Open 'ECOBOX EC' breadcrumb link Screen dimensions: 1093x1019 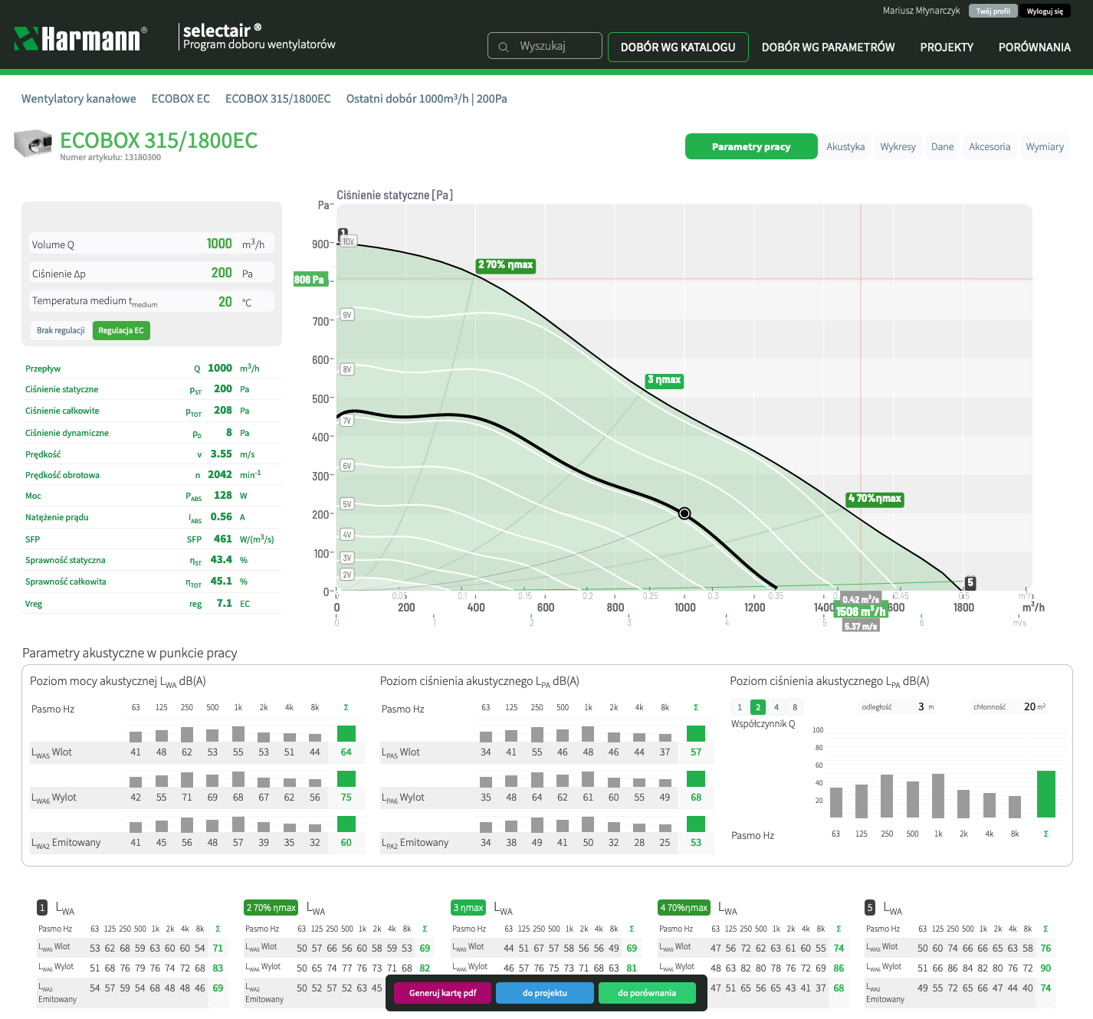coord(181,99)
